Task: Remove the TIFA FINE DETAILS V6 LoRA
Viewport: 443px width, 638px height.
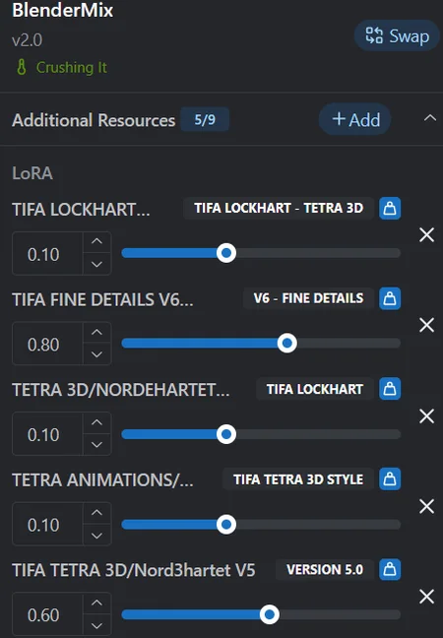Action: pos(426,325)
